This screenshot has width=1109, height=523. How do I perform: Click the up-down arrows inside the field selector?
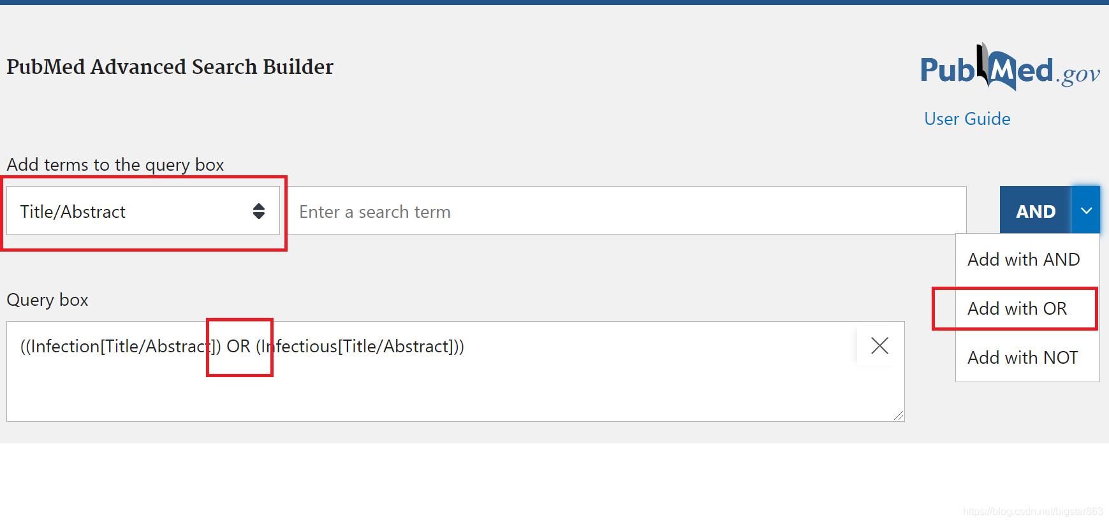(x=259, y=211)
